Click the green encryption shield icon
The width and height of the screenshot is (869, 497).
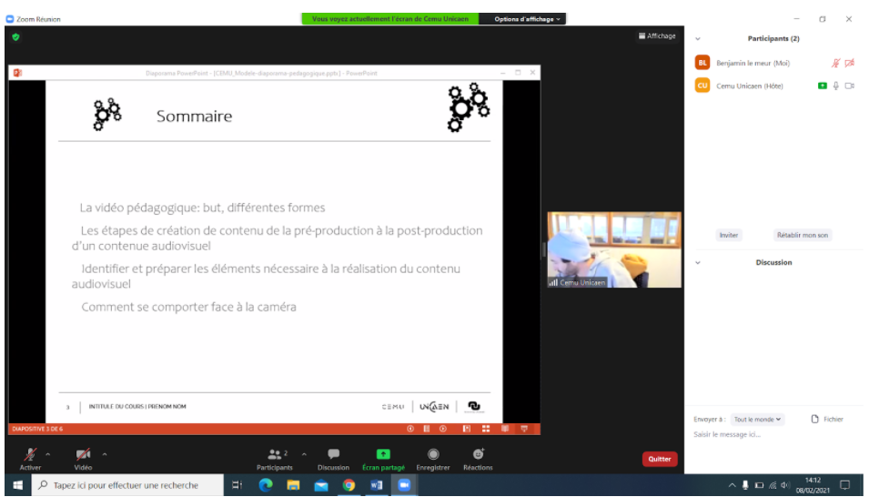pos(15,37)
